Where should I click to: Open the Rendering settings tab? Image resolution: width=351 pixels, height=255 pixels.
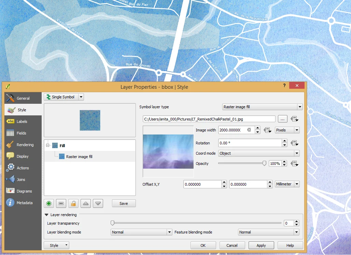pos(25,145)
